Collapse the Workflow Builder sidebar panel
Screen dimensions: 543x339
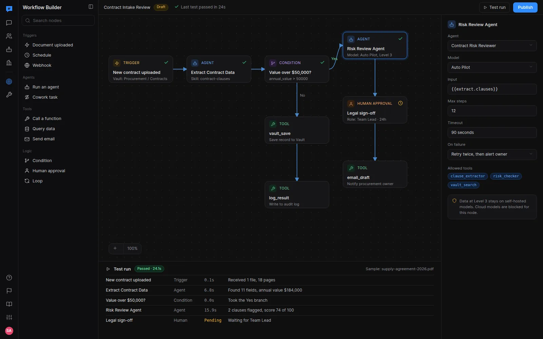(91, 7)
